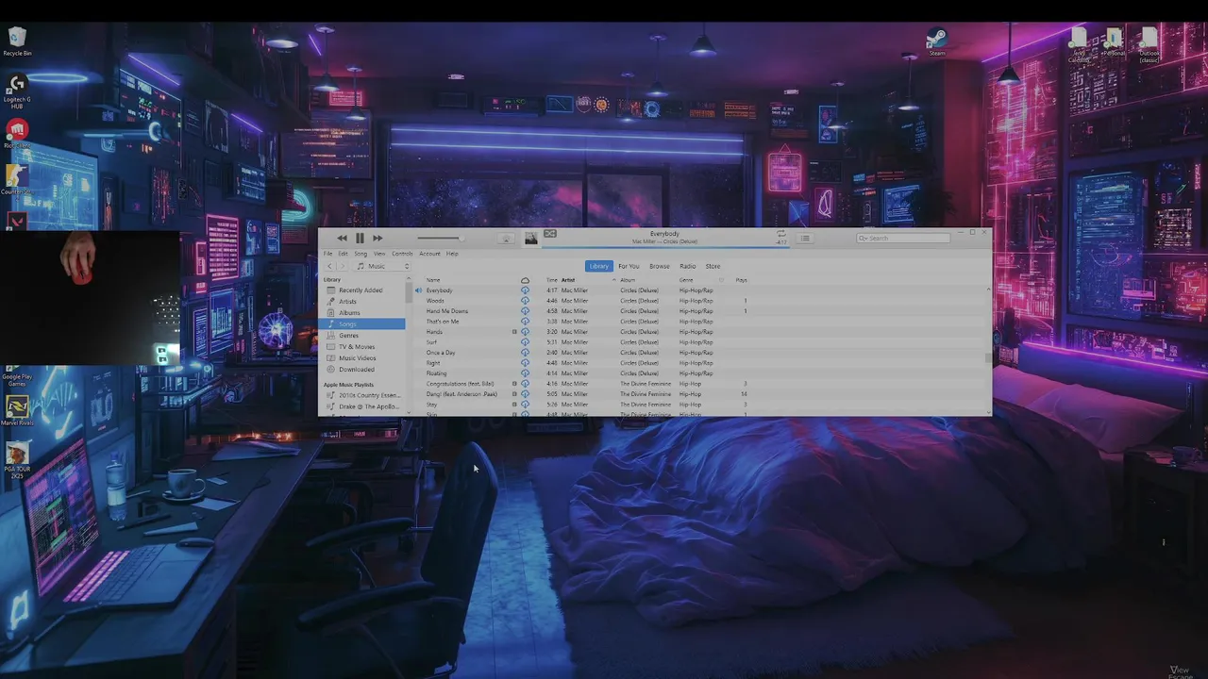The image size is (1208, 679).
Task: Click the speaker icon beside Everybody
Action: (418, 290)
